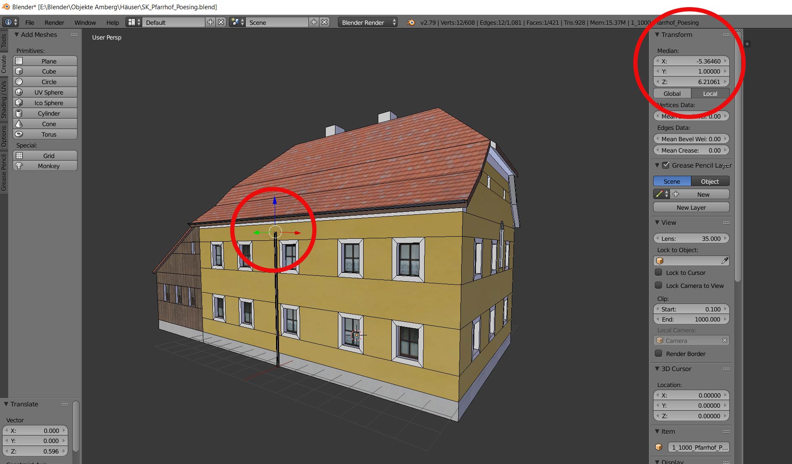
Task: Clear the local Camera field with X
Action: point(725,340)
